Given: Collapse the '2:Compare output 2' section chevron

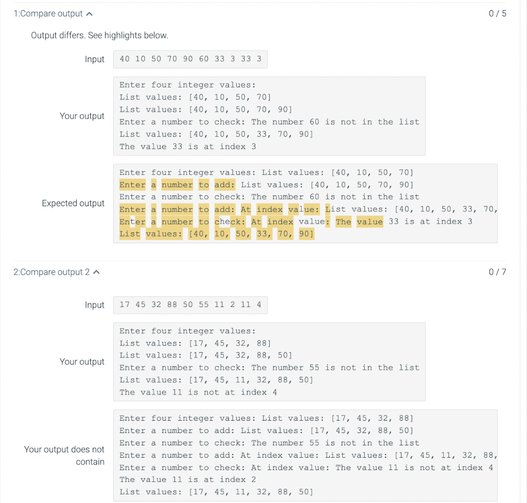Looking at the screenshot, I should [x=96, y=272].
